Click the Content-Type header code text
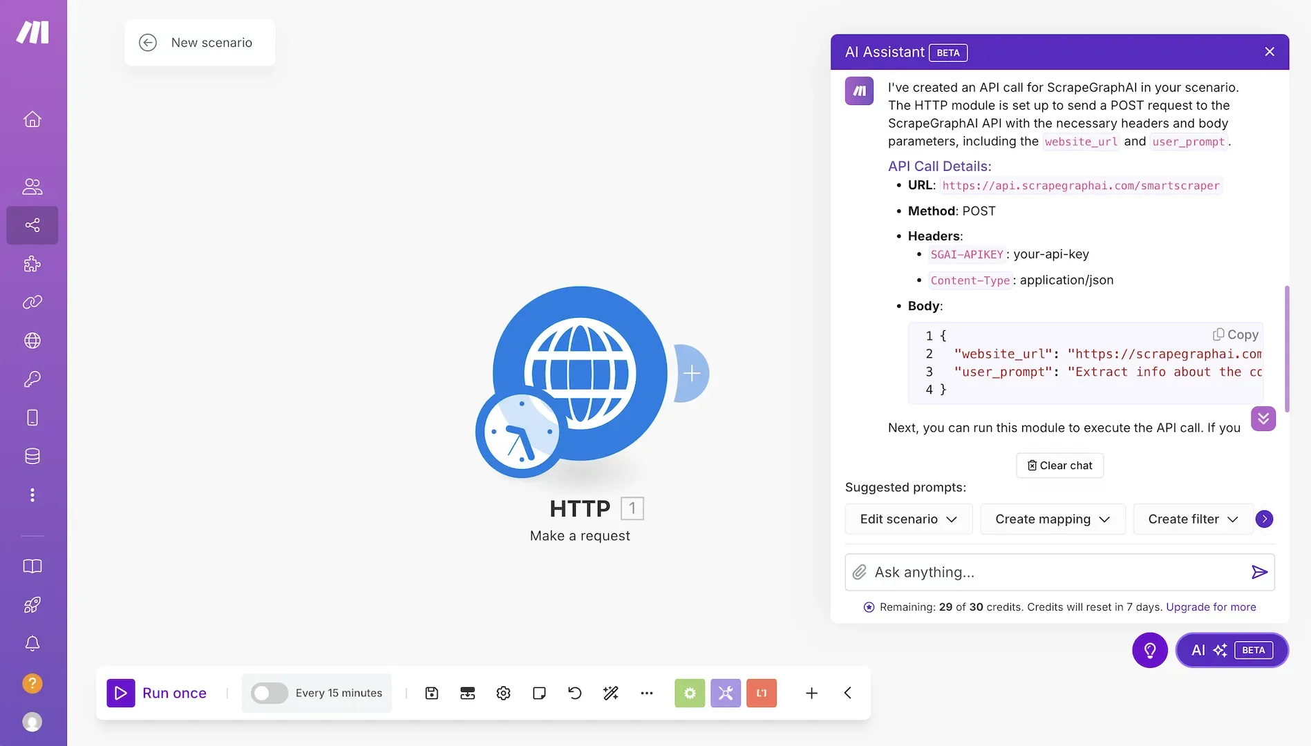The height and width of the screenshot is (746, 1311). (970, 280)
